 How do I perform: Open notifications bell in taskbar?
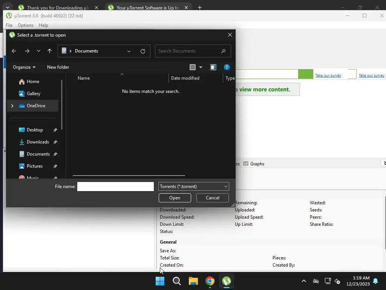pos(376,281)
